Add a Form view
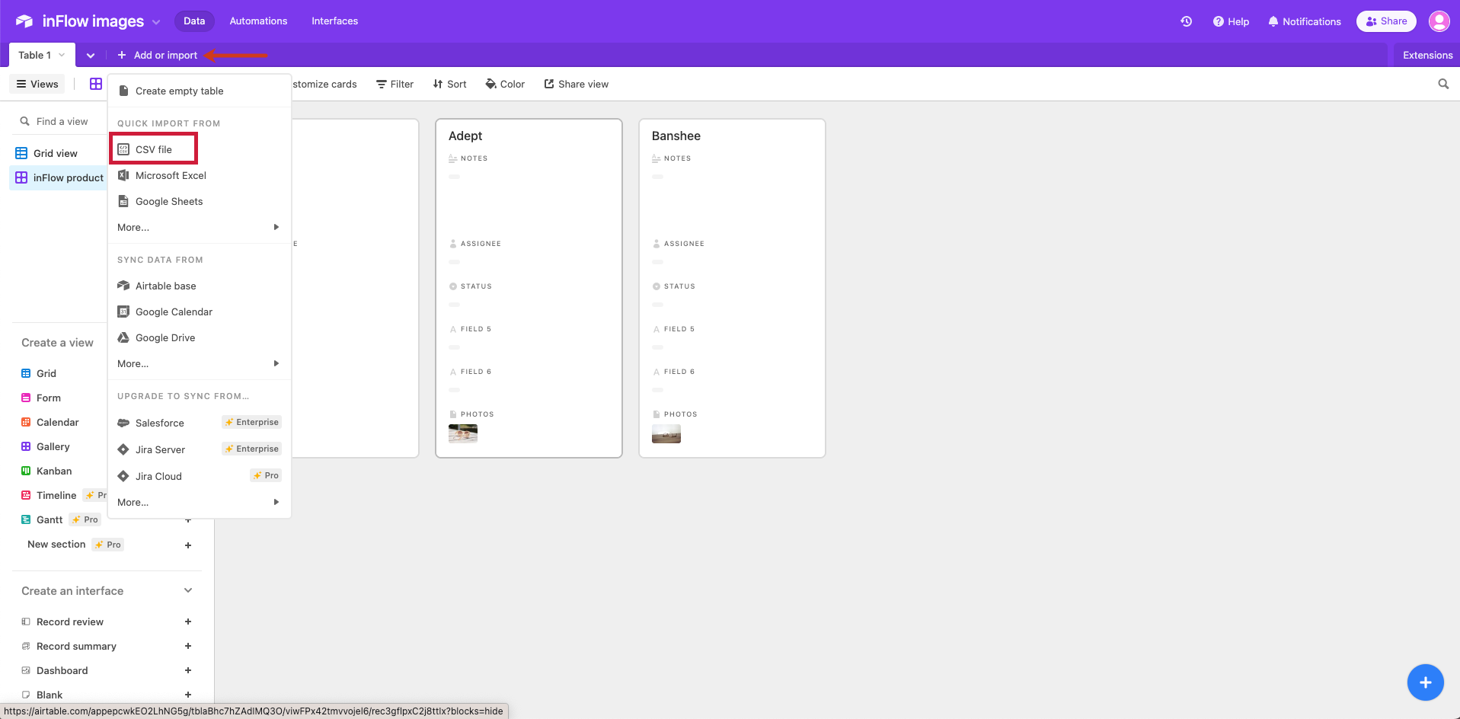Image resolution: width=1460 pixels, height=719 pixels. click(49, 398)
